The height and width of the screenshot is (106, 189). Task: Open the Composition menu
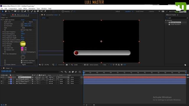[x=13, y=9]
